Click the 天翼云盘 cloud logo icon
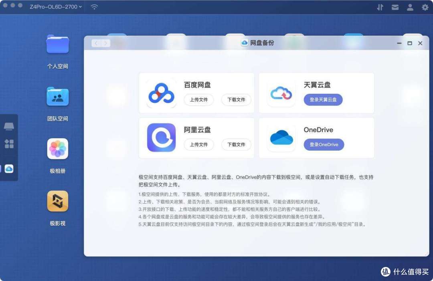This screenshot has height=281, width=433. (x=281, y=93)
